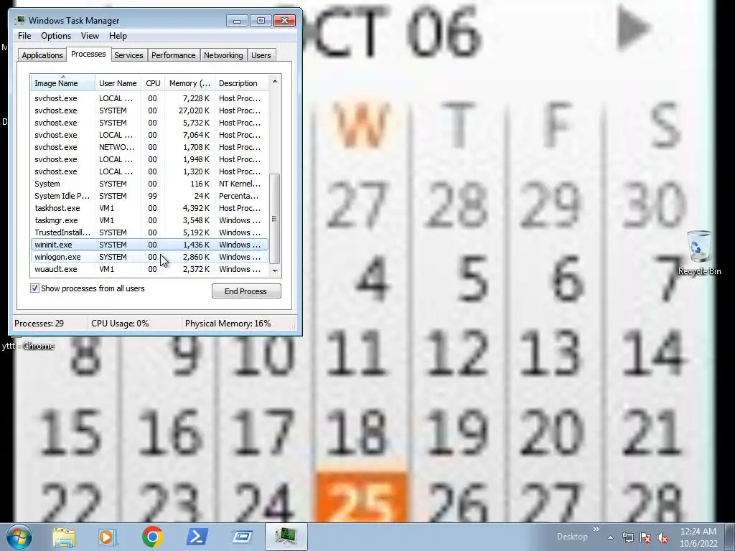Select svchost.exe using 7,228 K memory
Viewport: 735px width, 551px height.
(x=149, y=98)
